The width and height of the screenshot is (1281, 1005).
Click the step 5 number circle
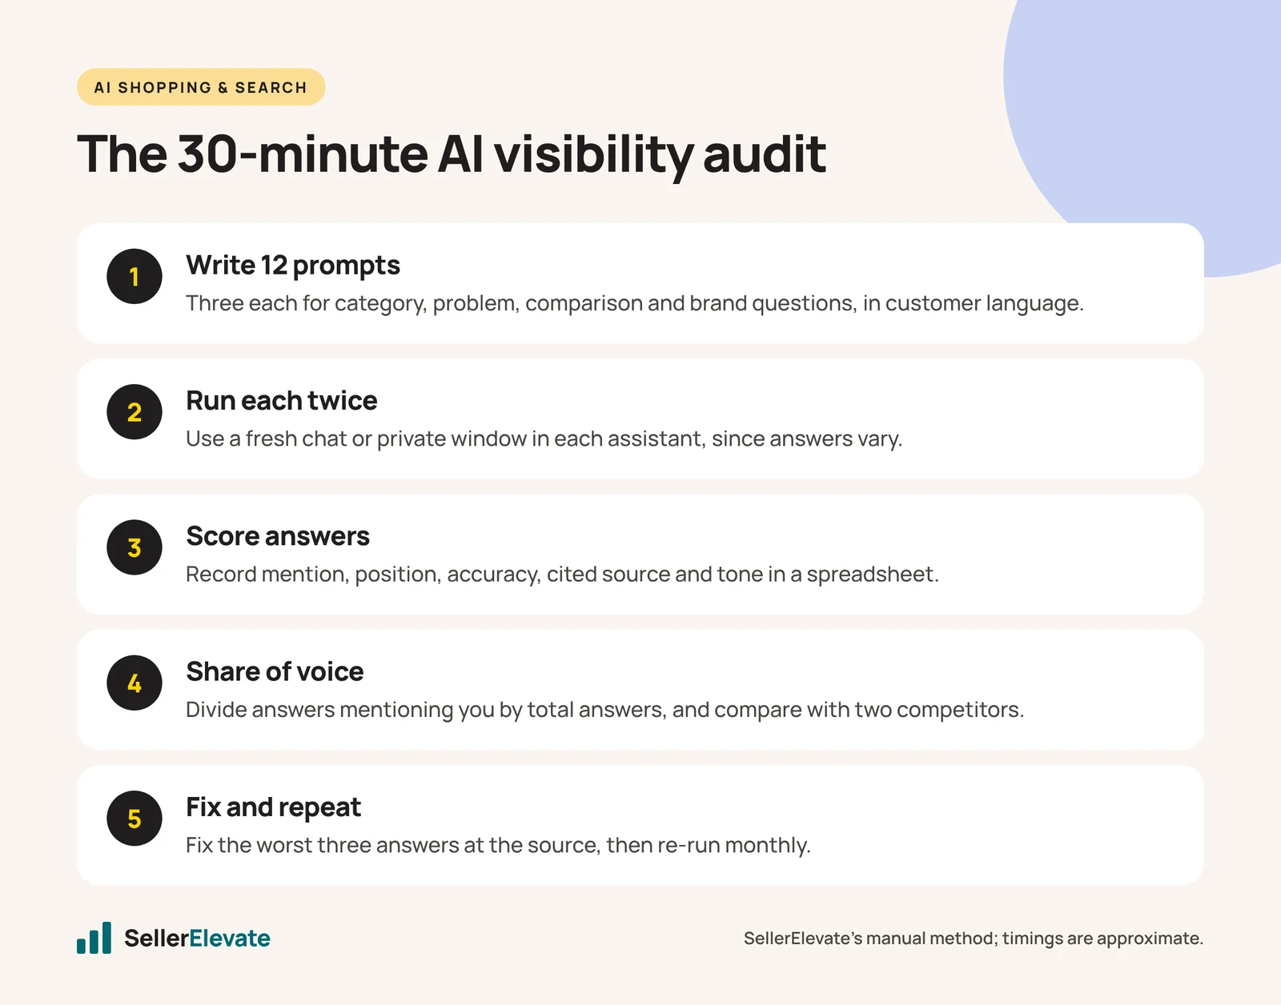[135, 819]
